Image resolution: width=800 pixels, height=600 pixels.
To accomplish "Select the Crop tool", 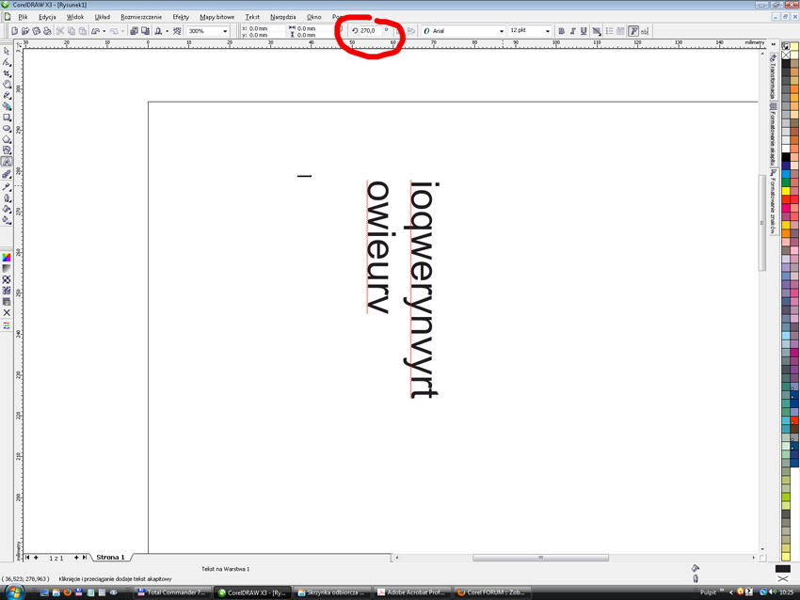I will [x=7, y=73].
